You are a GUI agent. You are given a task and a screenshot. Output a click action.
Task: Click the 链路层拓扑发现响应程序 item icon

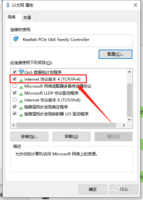tap(21, 108)
